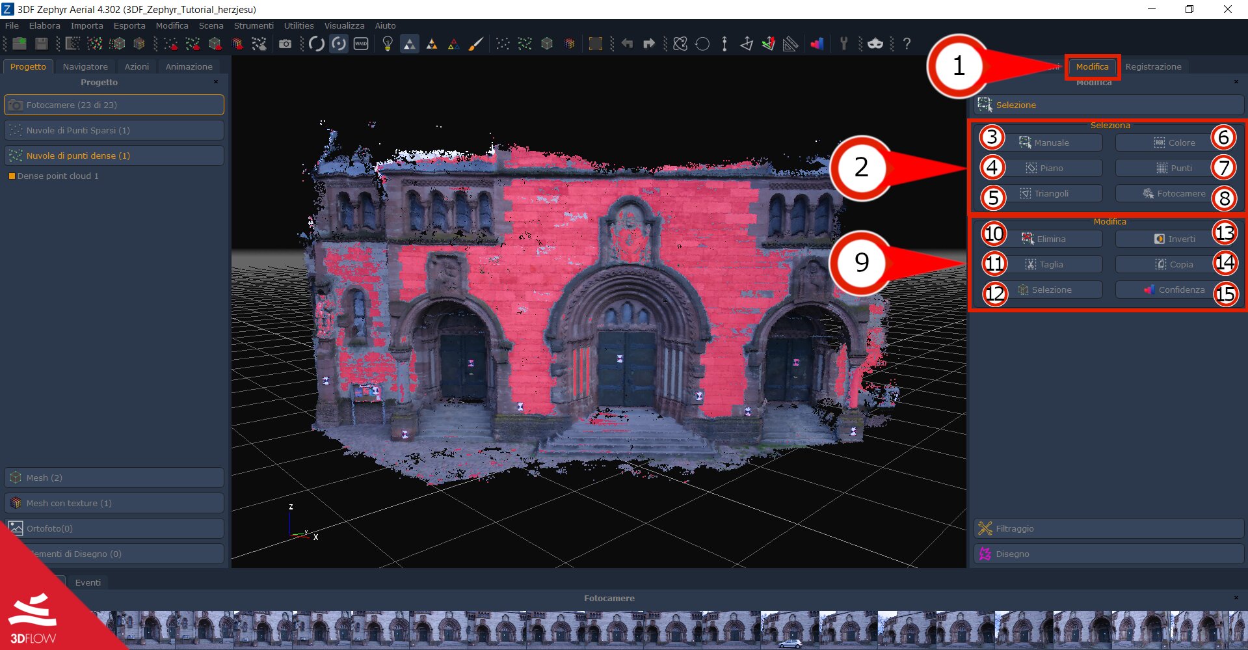Viewport: 1248px width, 650px height.
Task: Click the Triangoli selection button
Action: click(x=1044, y=193)
